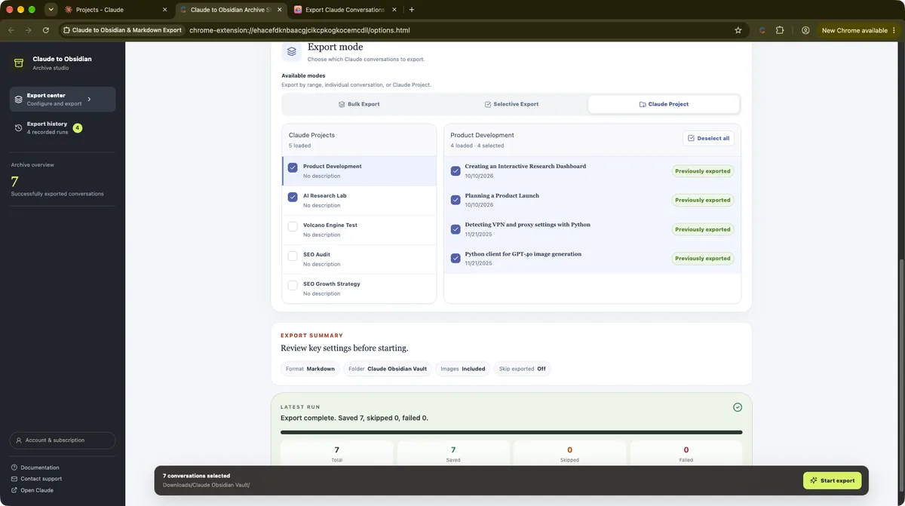Image resolution: width=905 pixels, height=506 pixels.
Task: Check the SEO Growth Strategy project checkbox
Action: [x=293, y=285]
